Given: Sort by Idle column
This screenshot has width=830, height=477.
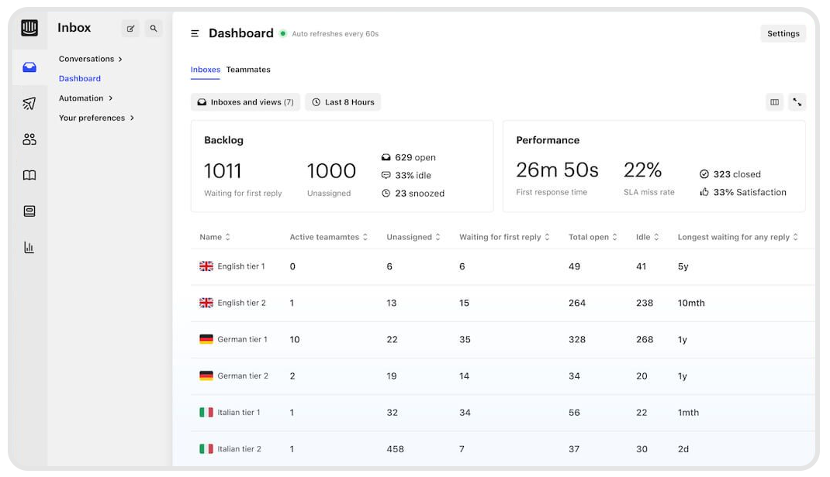Looking at the screenshot, I should 648,237.
